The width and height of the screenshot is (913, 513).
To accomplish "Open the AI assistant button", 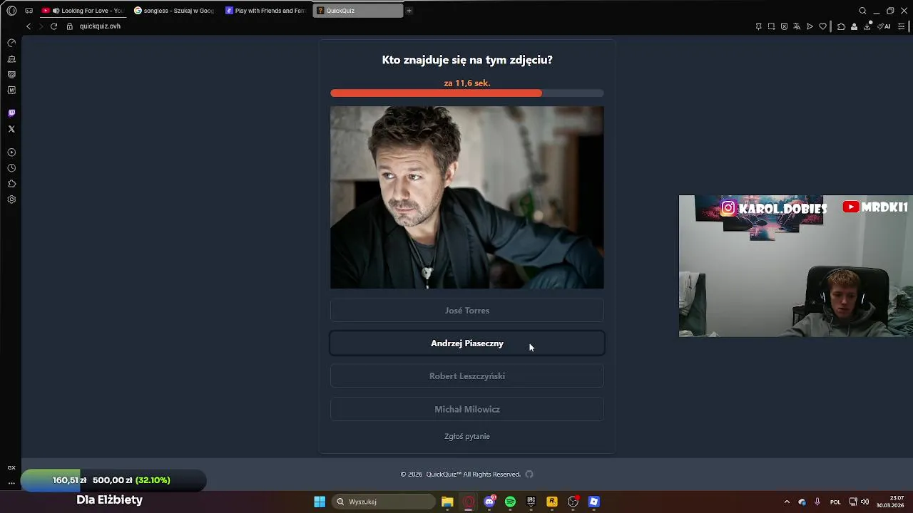I will (x=884, y=26).
